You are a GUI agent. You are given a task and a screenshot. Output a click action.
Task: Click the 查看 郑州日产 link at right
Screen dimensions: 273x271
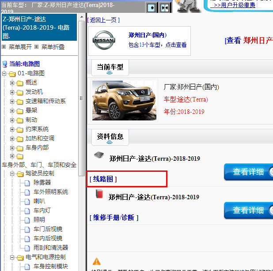(249, 40)
